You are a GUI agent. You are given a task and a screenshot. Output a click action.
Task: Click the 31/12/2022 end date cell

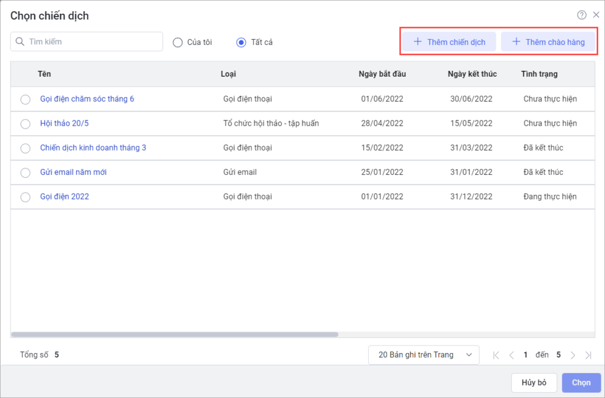click(x=471, y=196)
